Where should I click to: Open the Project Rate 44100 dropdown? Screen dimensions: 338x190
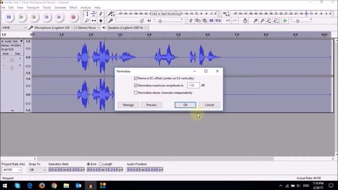tap(12, 170)
